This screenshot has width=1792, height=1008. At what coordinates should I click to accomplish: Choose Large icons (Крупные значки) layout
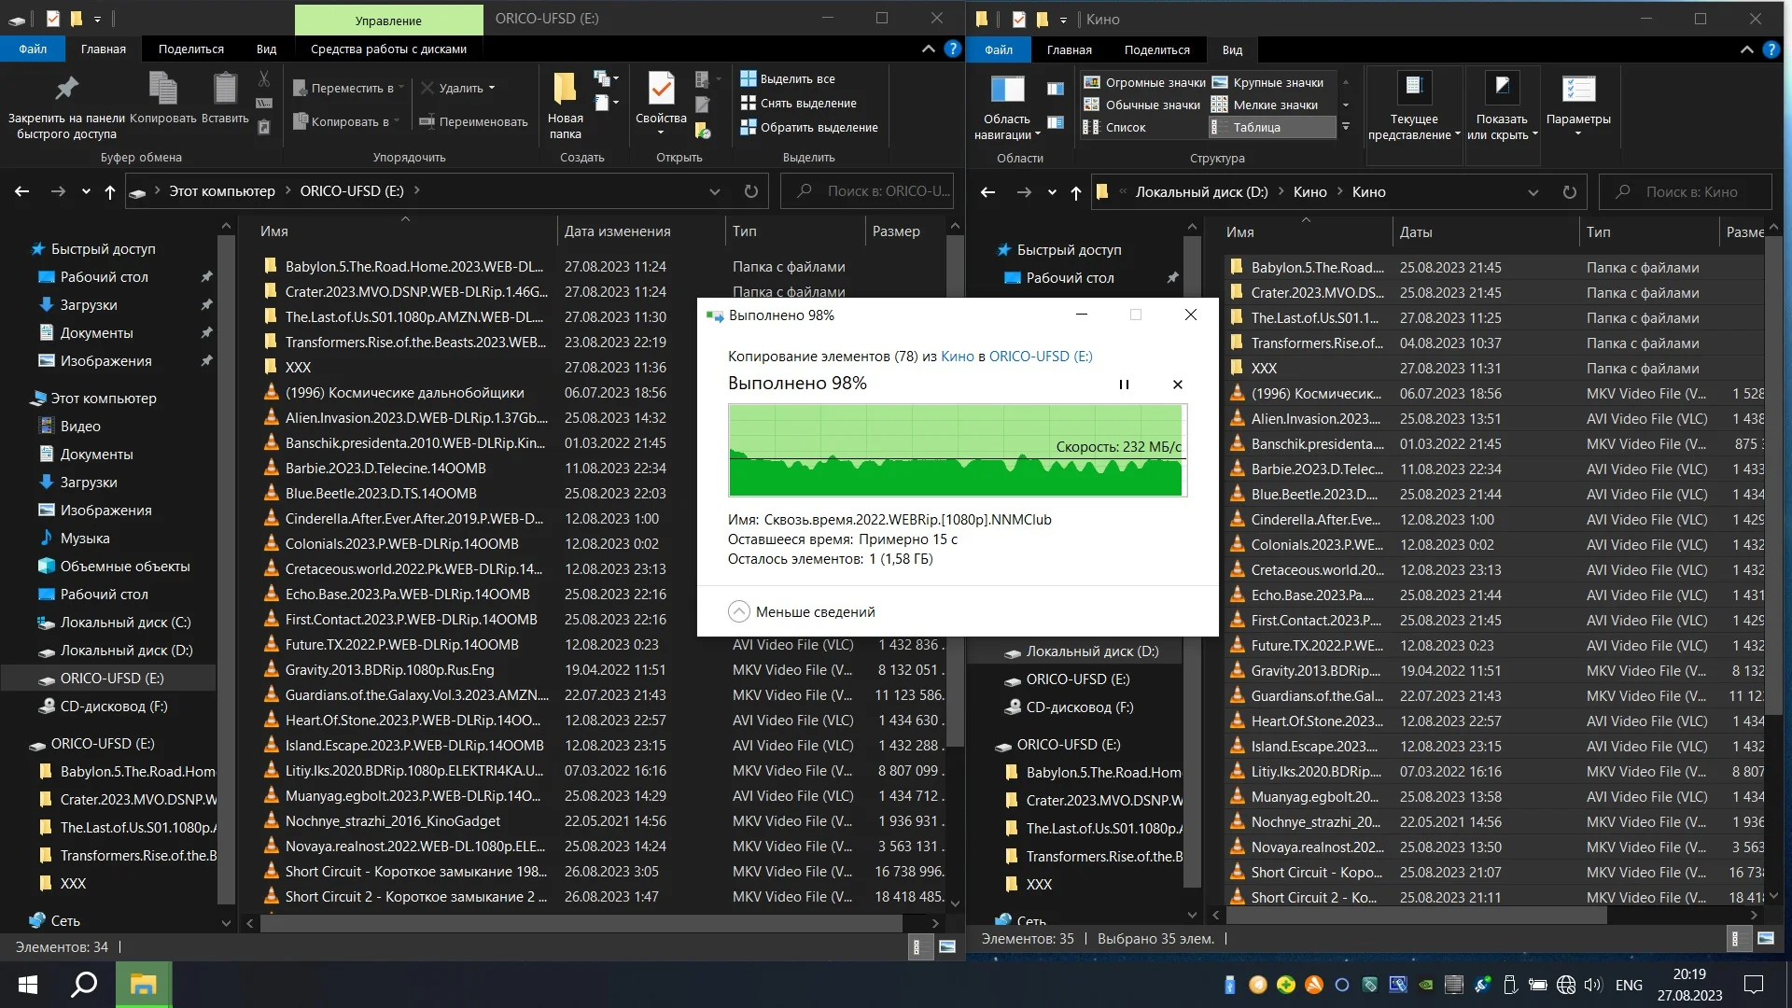1278,82
